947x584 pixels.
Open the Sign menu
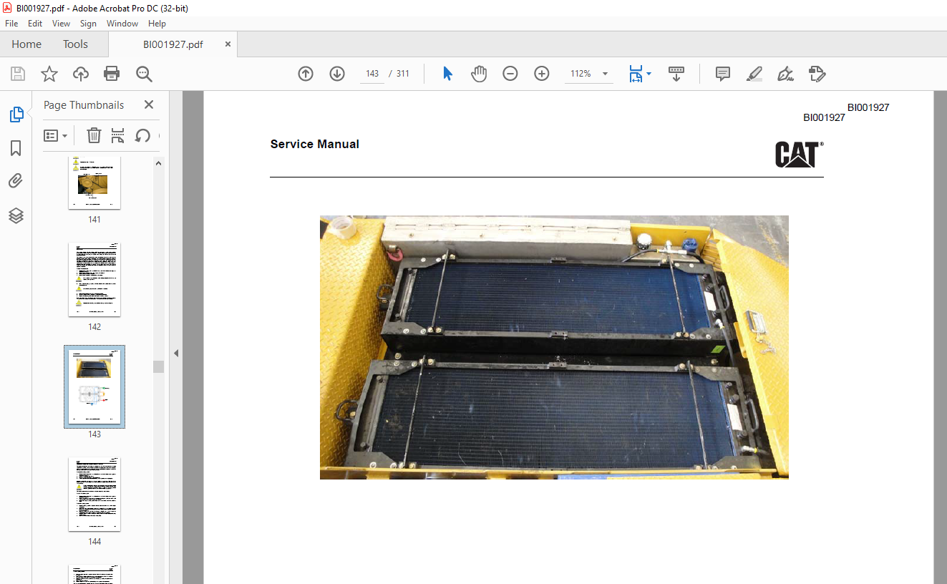pyautogui.click(x=88, y=24)
